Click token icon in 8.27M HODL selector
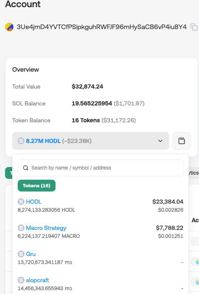The height and width of the screenshot is (294, 199). pyautogui.click(x=21, y=141)
